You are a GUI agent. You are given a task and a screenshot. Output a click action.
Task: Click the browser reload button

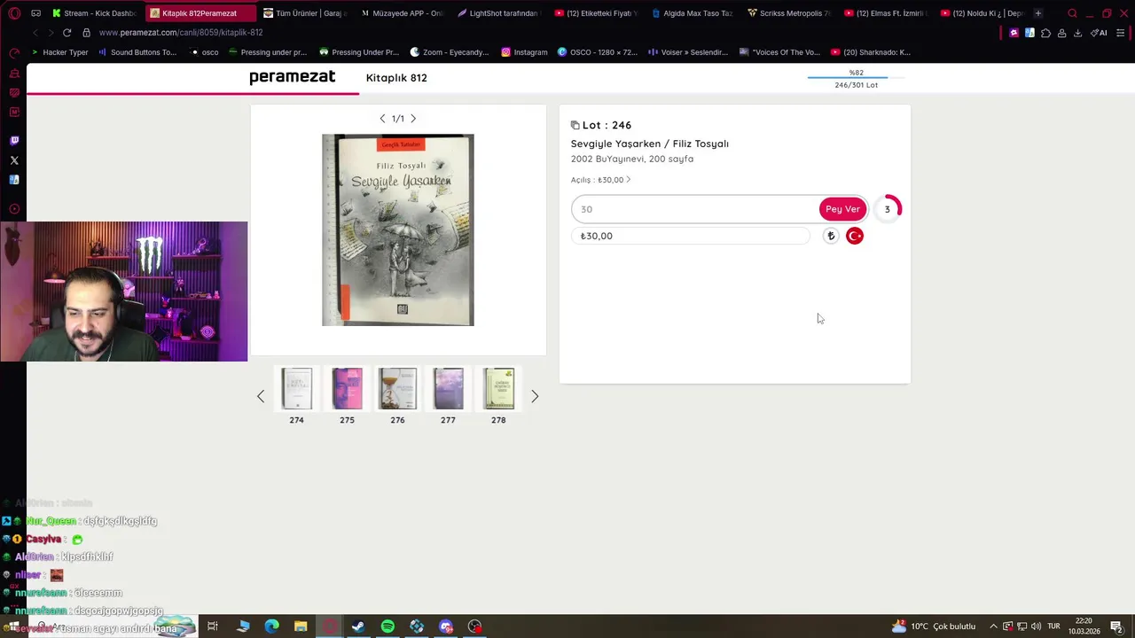pyautogui.click(x=67, y=33)
